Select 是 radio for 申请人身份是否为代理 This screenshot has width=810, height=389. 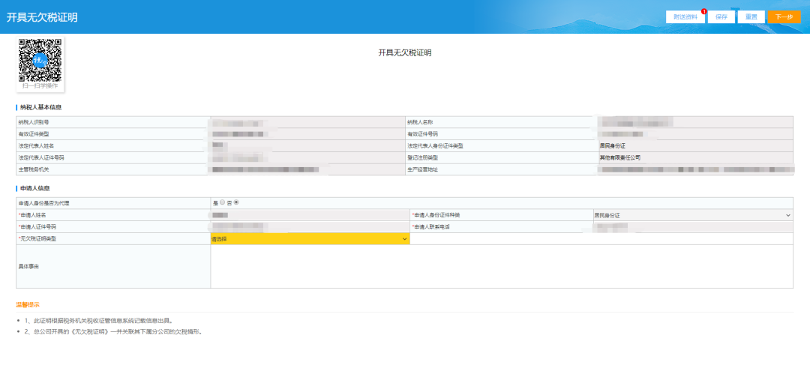coord(223,202)
